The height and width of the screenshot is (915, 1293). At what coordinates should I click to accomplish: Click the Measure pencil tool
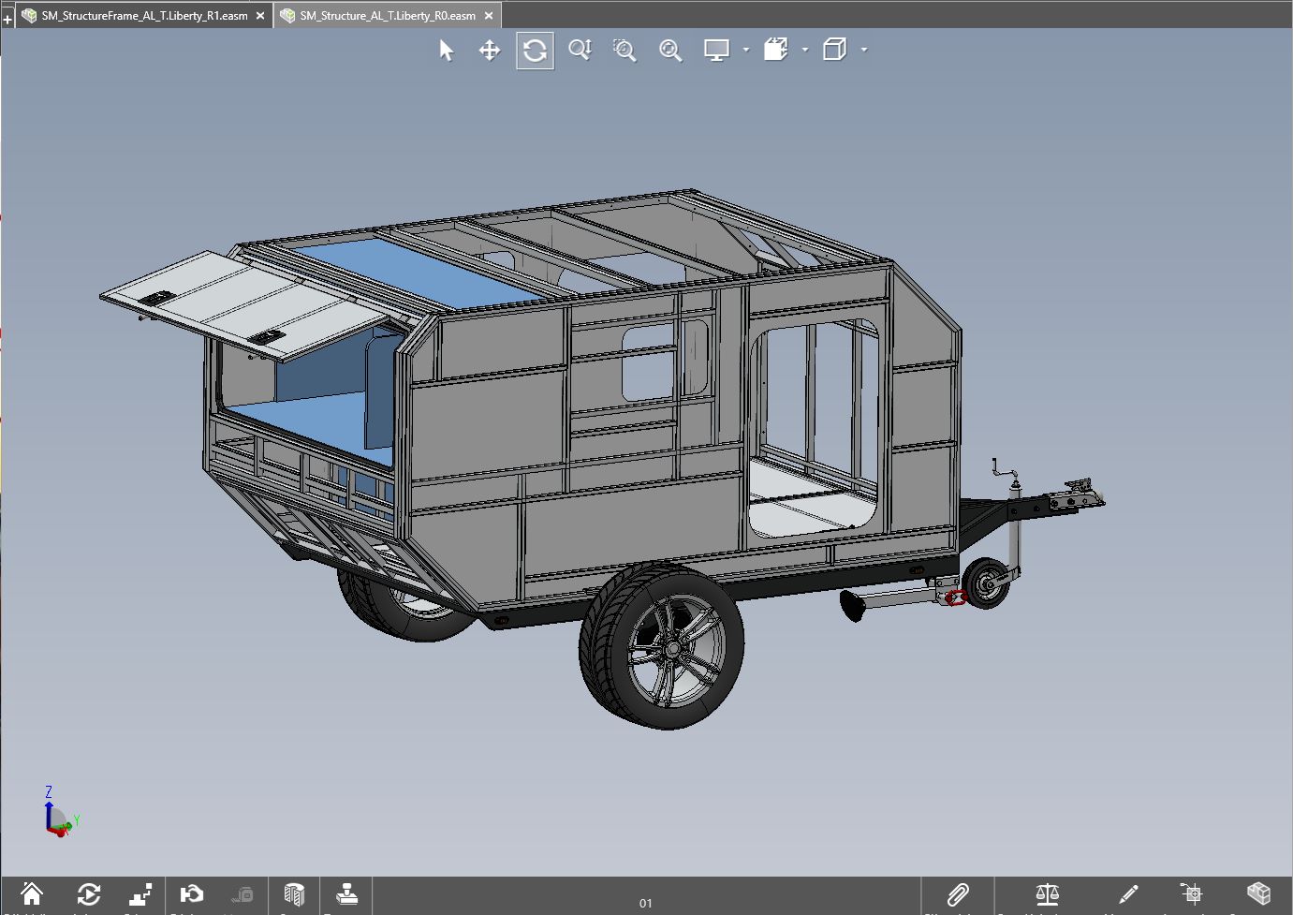point(1128,894)
